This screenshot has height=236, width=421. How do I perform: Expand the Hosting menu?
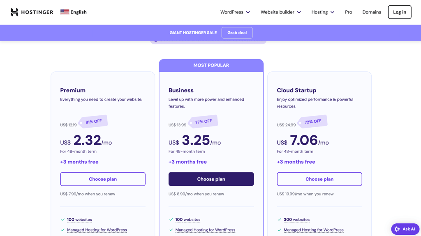coord(323,12)
